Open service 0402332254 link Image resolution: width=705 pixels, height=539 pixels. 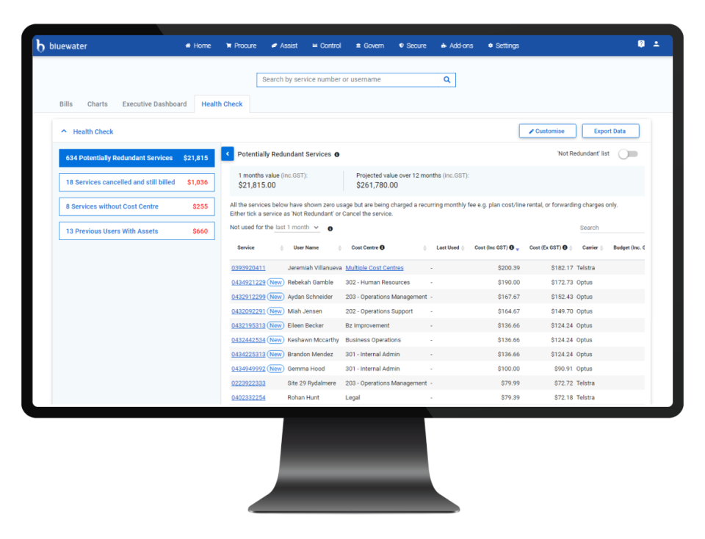pos(248,397)
